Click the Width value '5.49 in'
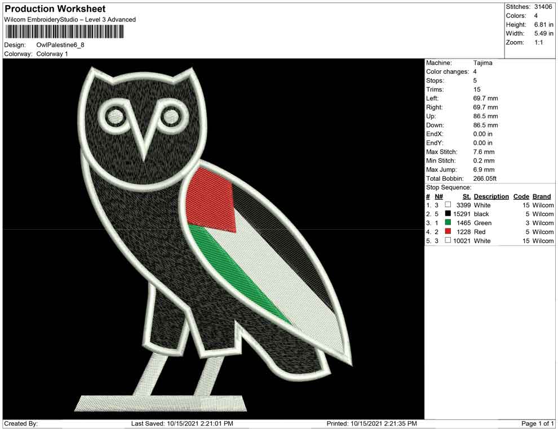 543,33
